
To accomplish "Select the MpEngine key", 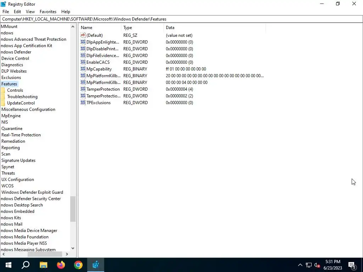I will (x=11, y=116).
